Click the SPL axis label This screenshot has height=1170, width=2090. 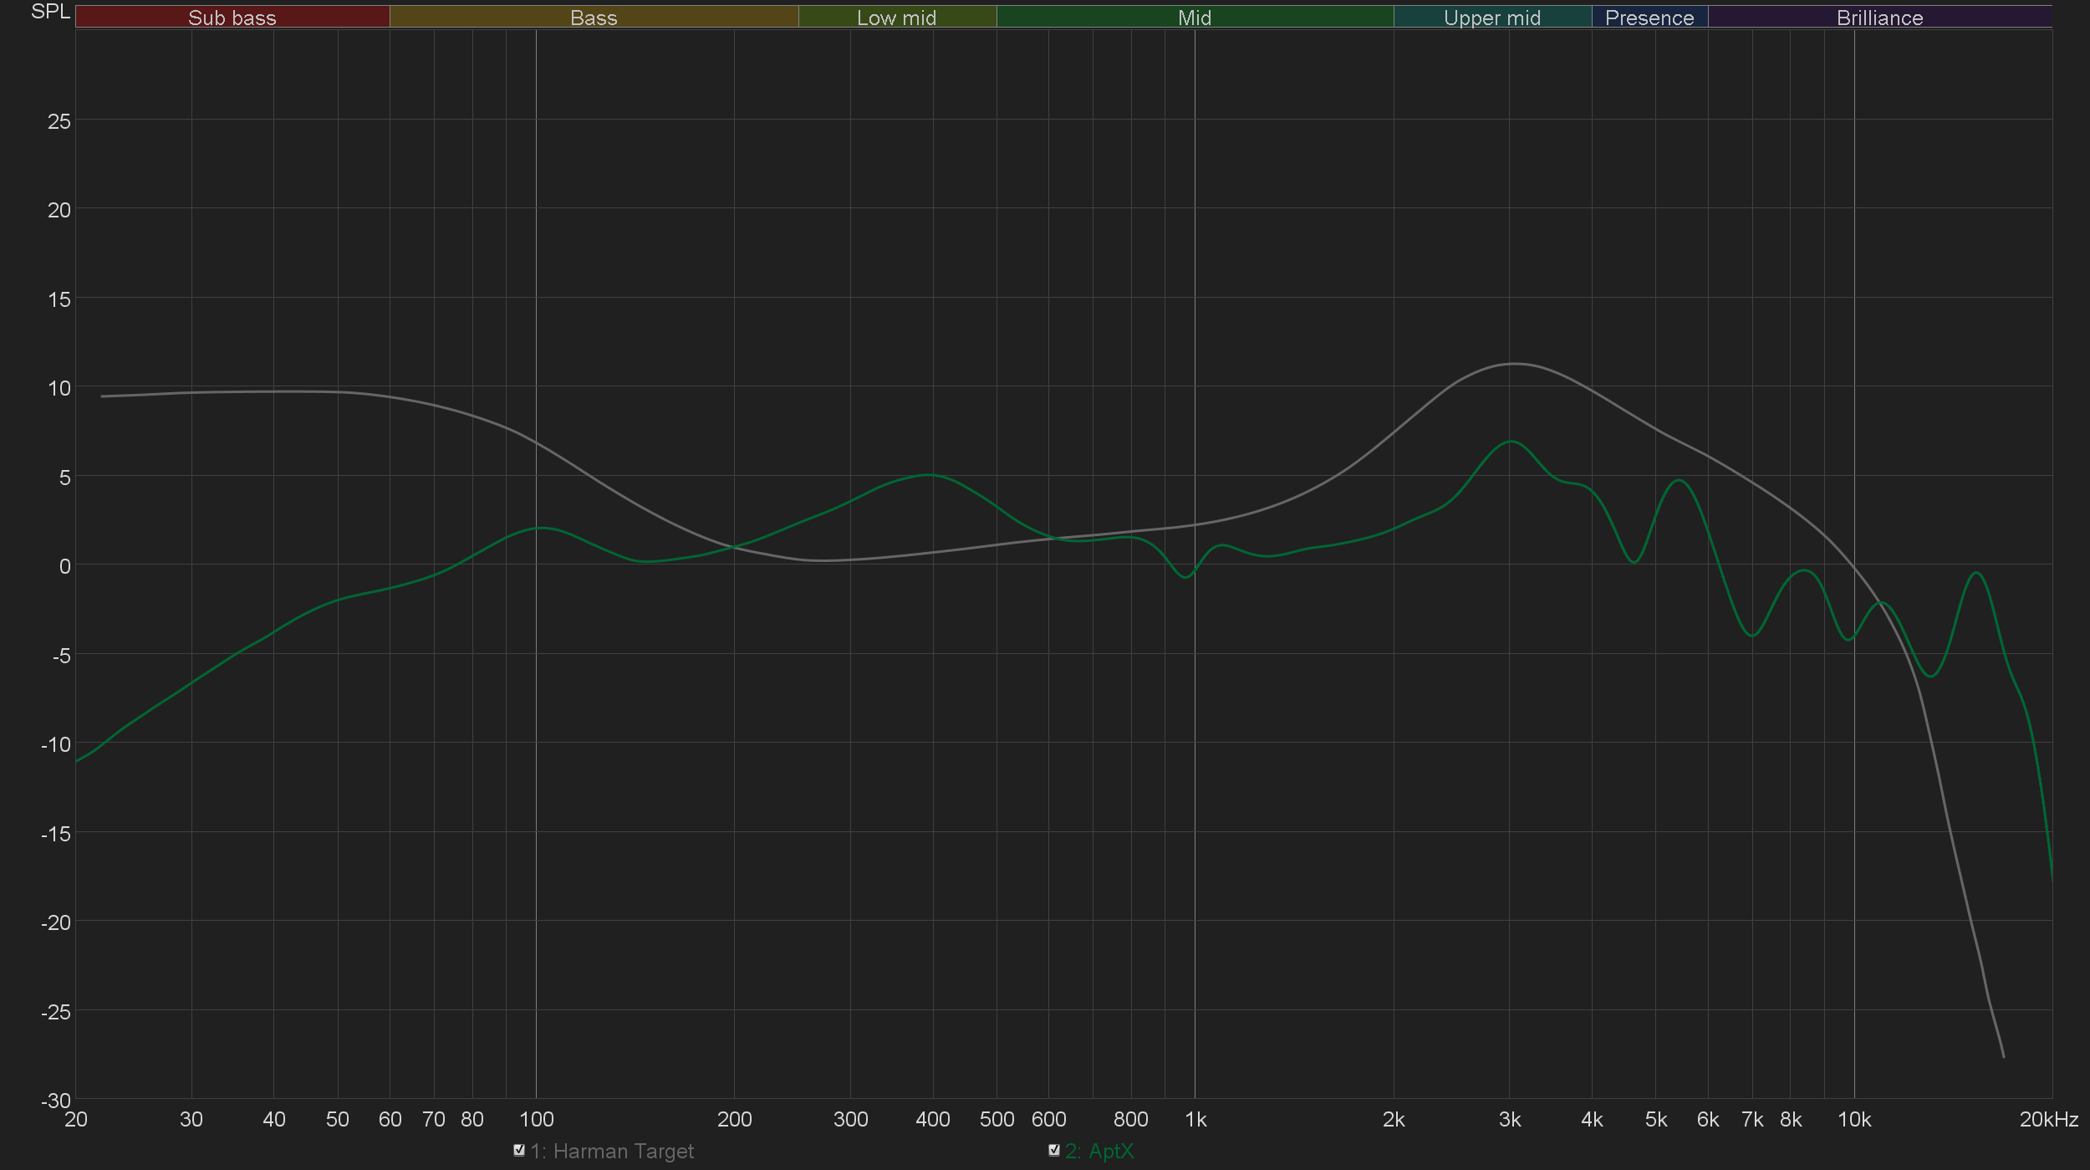[x=50, y=12]
